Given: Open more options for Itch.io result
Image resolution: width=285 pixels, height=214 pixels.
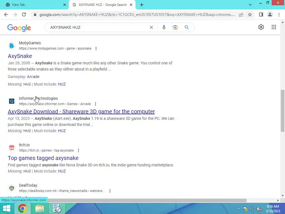Looking at the screenshot, I should pos(78,150).
